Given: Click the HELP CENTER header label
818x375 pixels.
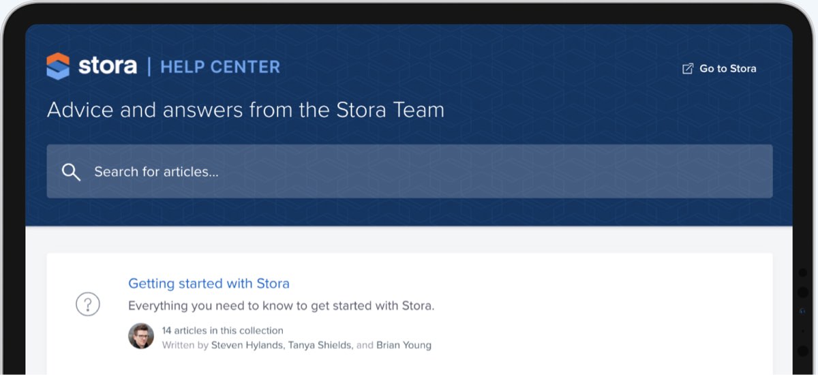Looking at the screenshot, I should [219, 67].
